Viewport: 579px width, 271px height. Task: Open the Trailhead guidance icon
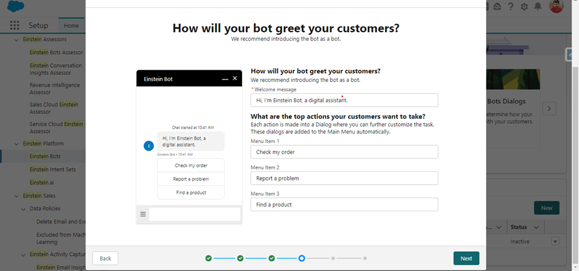[x=497, y=6]
